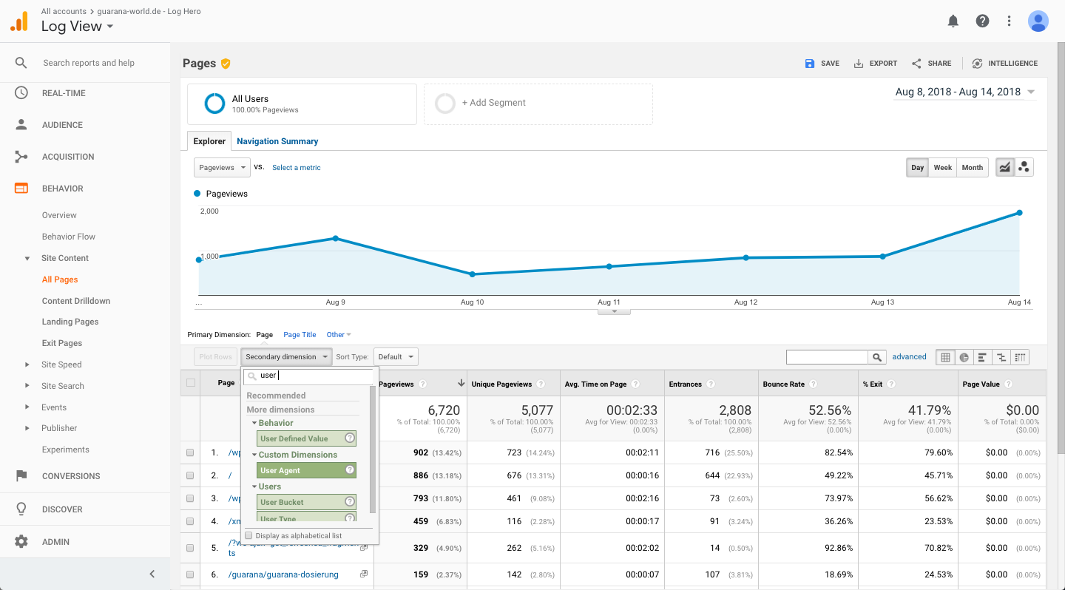Switch to the Navigation Summary tab
This screenshot has width=1065, height=590.
coord(277,141)
